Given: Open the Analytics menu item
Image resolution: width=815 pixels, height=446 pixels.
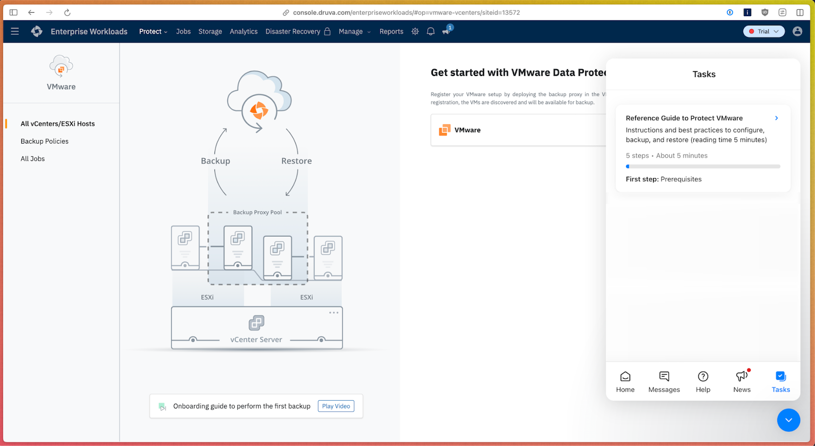Looking at the screenshot, I should tap(243, 32).
